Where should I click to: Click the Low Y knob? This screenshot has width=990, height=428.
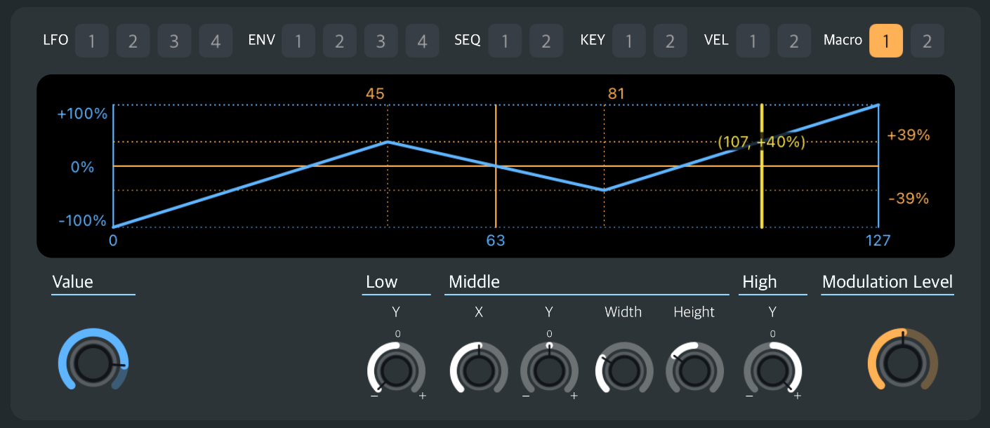396,370
